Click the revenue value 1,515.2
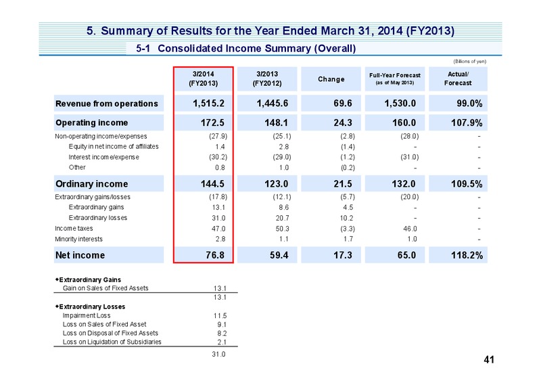The height and width of the screenshot is (383, 541). pyautogui.click(x=208, y=104)
